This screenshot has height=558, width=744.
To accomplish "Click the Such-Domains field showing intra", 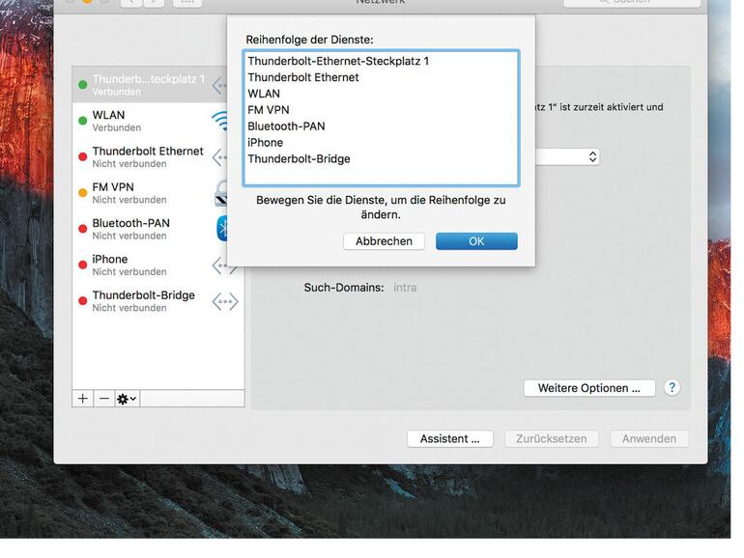I will (x=405, y=288).
